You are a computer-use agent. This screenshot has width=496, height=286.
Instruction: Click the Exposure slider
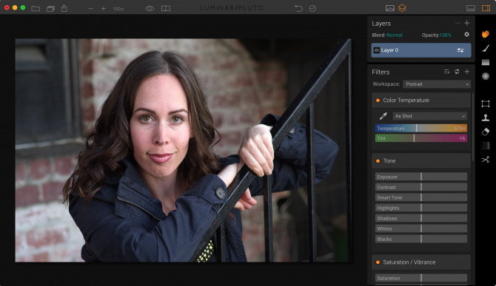[x=421, y=177]
